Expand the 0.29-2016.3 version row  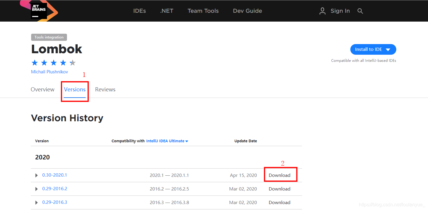[x=36, y=203]
